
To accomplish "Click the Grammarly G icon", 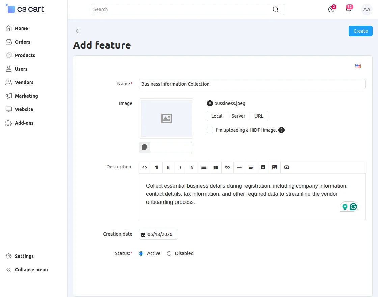I will coord(353,207).
